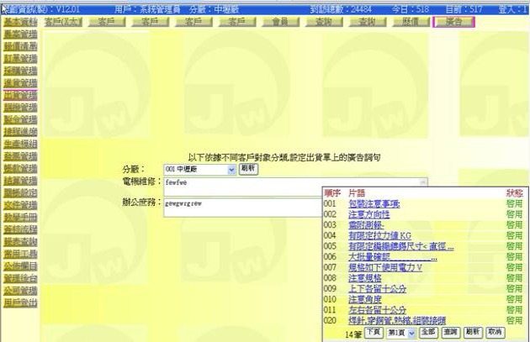Select 訂單管理 from the sidebar menu
530x342 pixels.
point(20,59)
